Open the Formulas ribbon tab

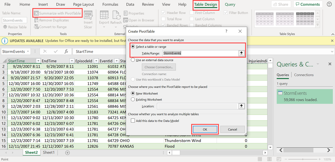(110, 4)
